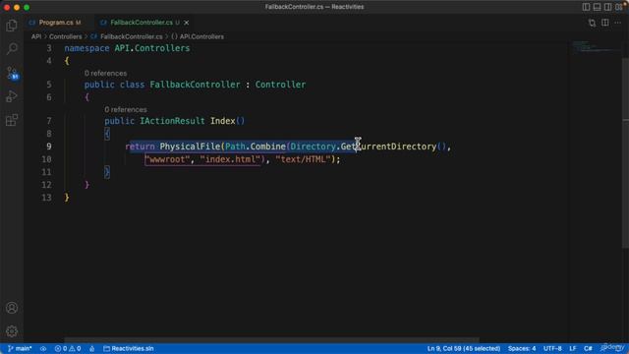Screen dimensions: 629x354
Task: Click the horizontal editor scrollbar
Action: (271, 340)
